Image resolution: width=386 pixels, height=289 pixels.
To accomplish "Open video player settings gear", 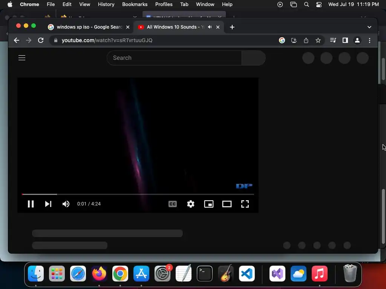I will [x=190, y=204].
